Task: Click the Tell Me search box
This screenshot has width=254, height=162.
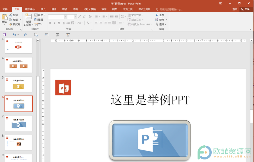Action: pyautogui.click(x=169, y=9)
